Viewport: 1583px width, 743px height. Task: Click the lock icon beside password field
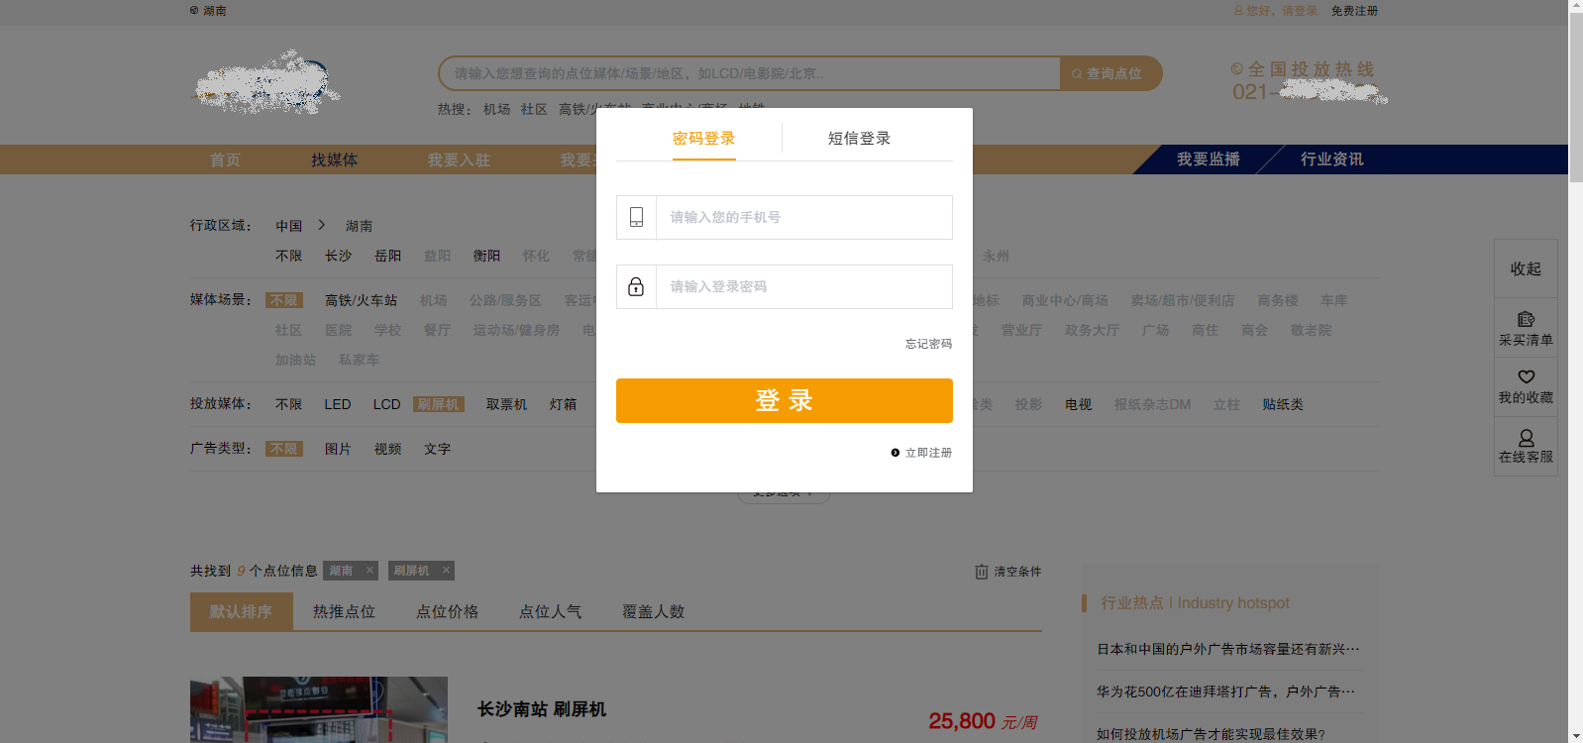[x=636, y=286]
